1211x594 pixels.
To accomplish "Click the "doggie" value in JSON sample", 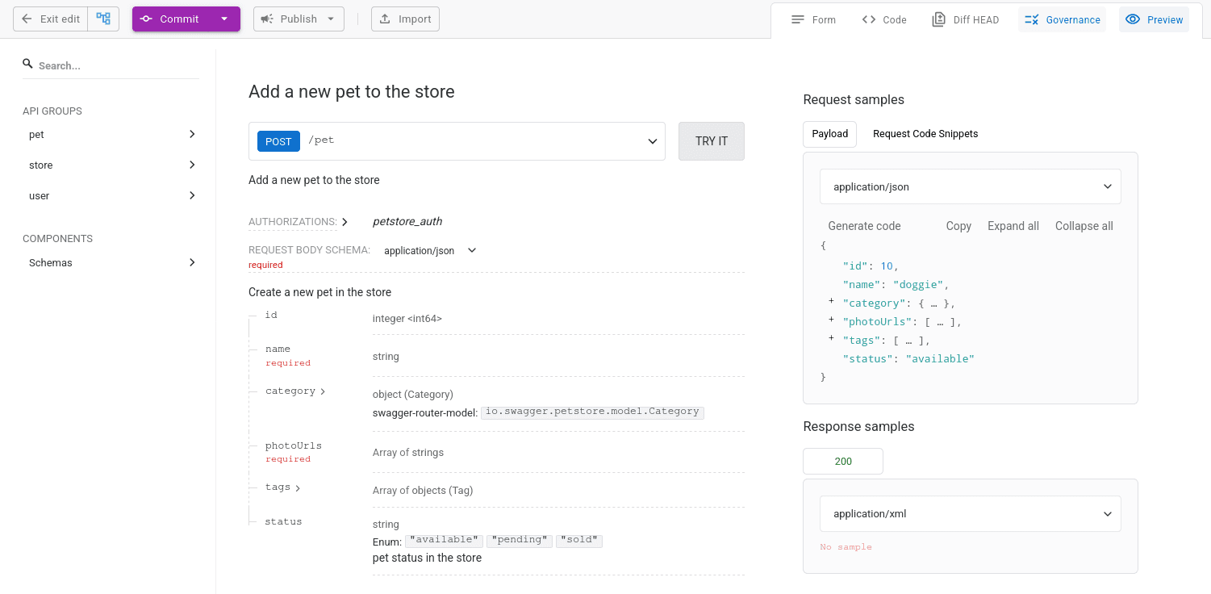I will 919,284.
